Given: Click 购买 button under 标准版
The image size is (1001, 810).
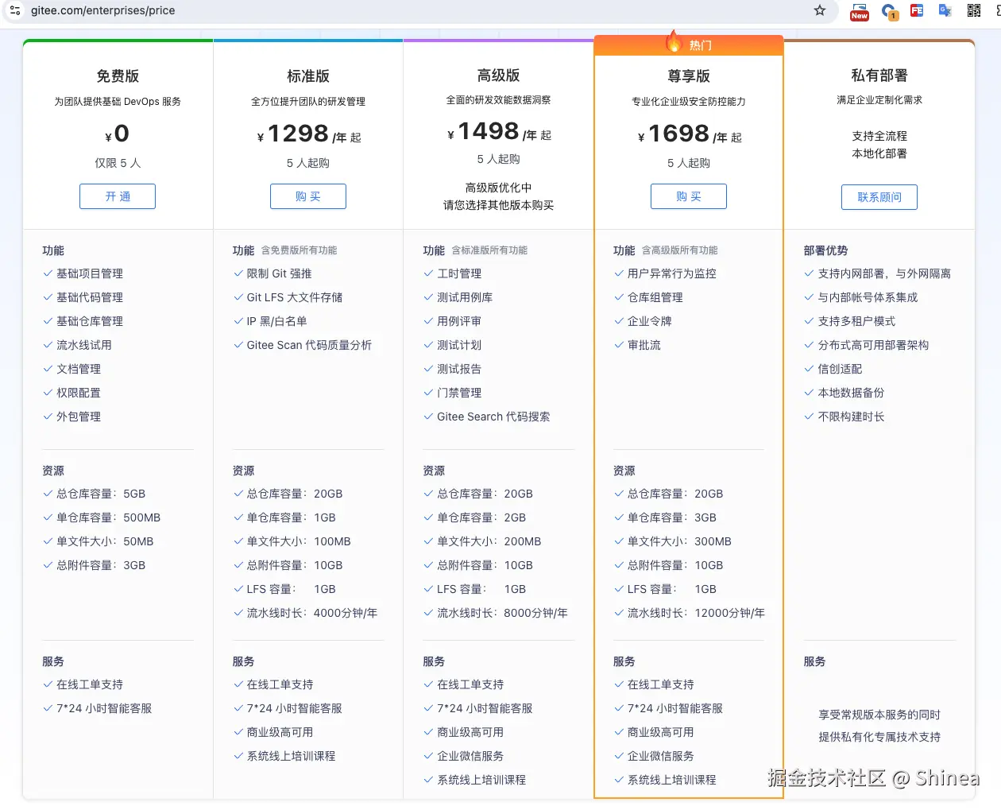Looking at the screenshot, I should click(x=308, y=196).
